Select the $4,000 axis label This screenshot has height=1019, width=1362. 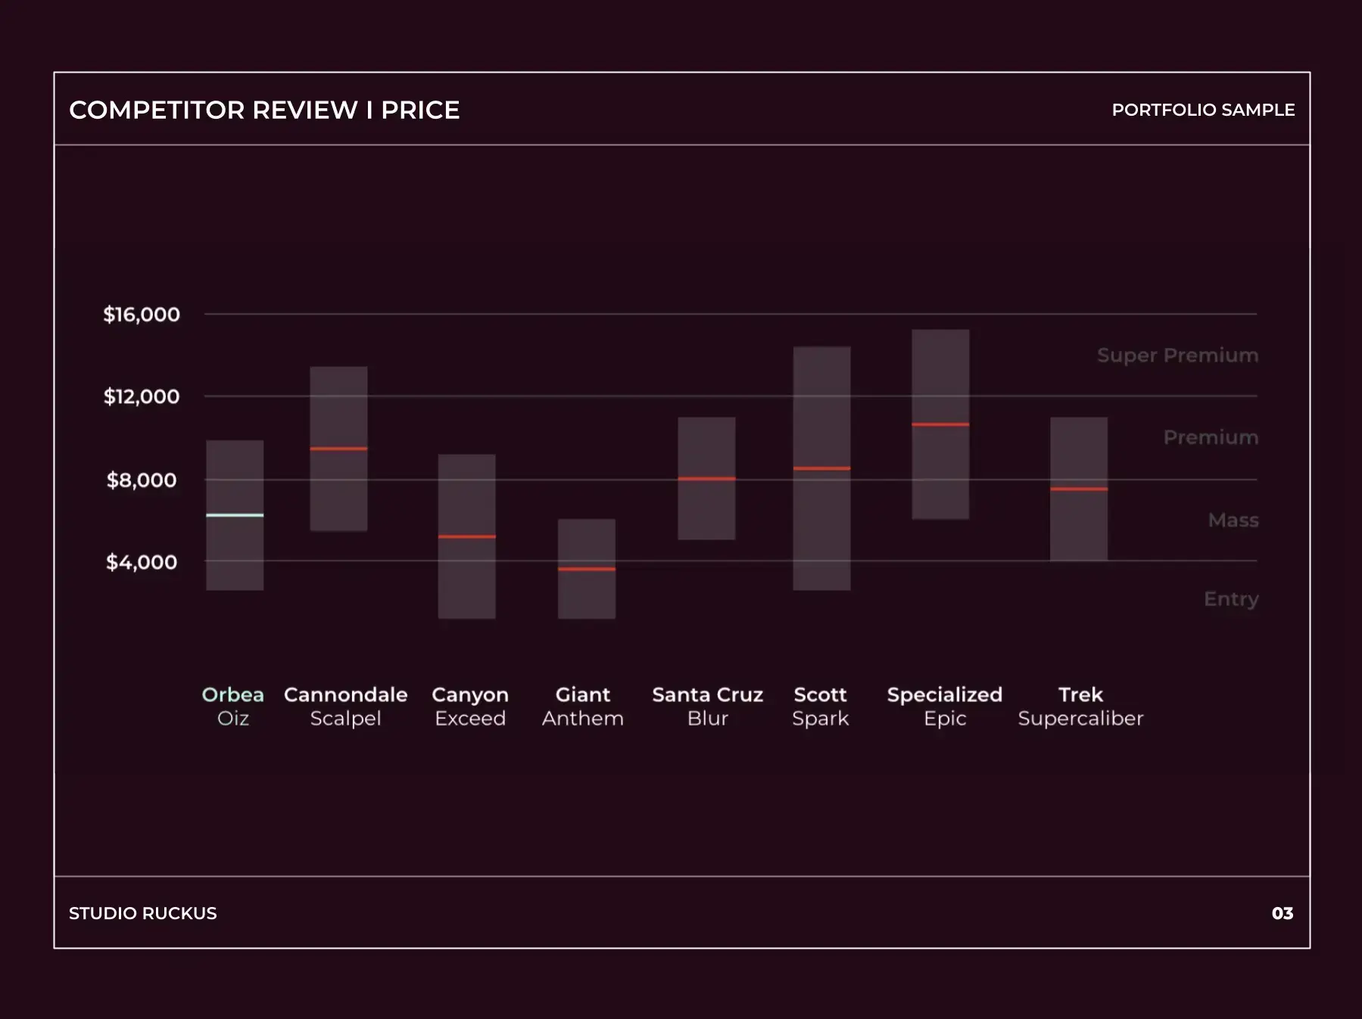coord(142,562)
